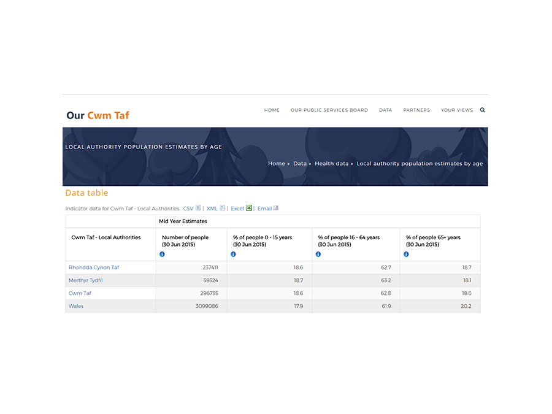Click the CSV file export icon
552x414 pixels.
click(x=198, y=209)
